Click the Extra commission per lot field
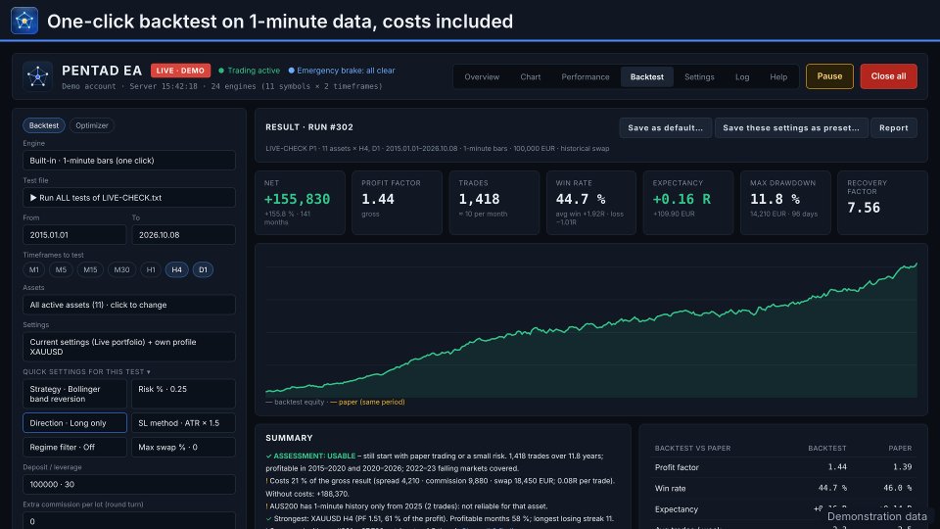Screen dimensions: 940x529 129,520
